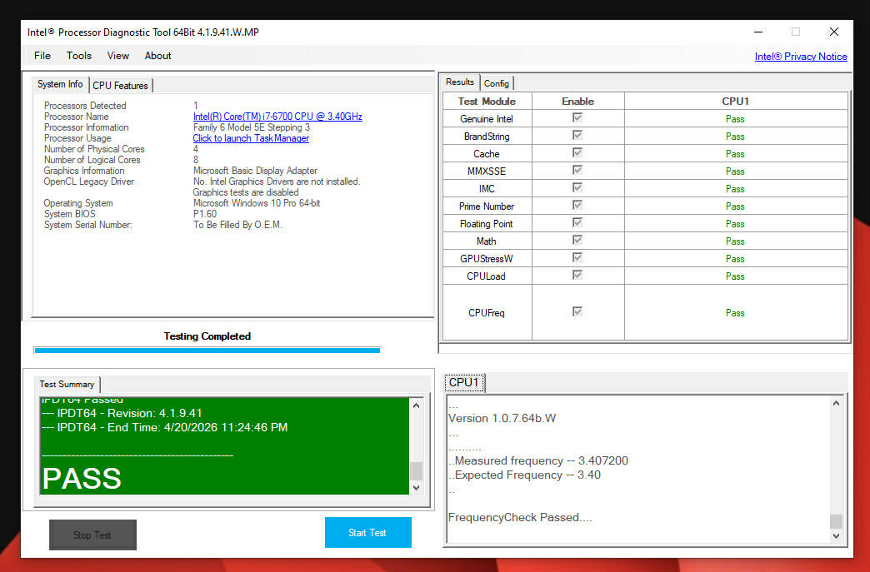Screen dimensions: 870x572
Task: Toggle the CPUFreq enable checkbox
Action: coord(577,311)
